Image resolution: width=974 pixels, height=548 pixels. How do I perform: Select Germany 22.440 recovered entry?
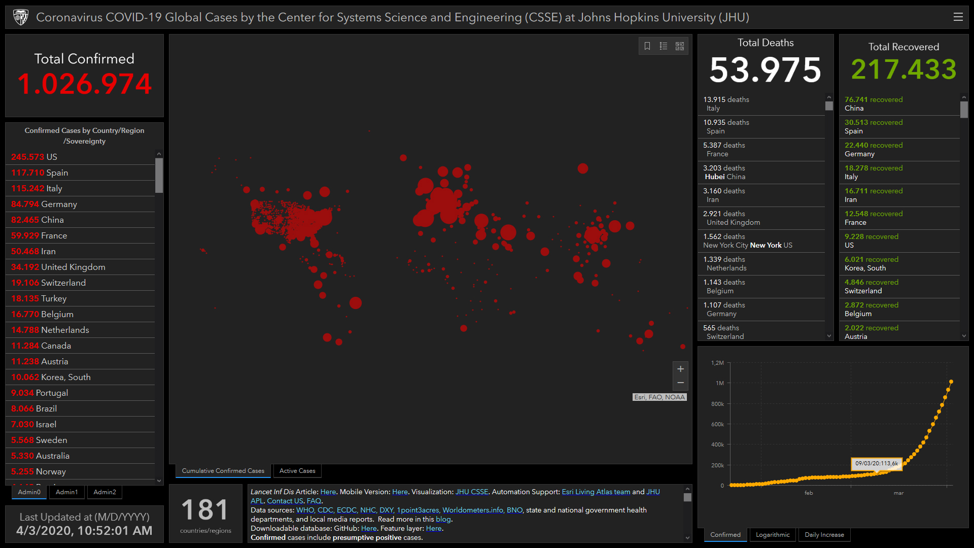(900, 150)
